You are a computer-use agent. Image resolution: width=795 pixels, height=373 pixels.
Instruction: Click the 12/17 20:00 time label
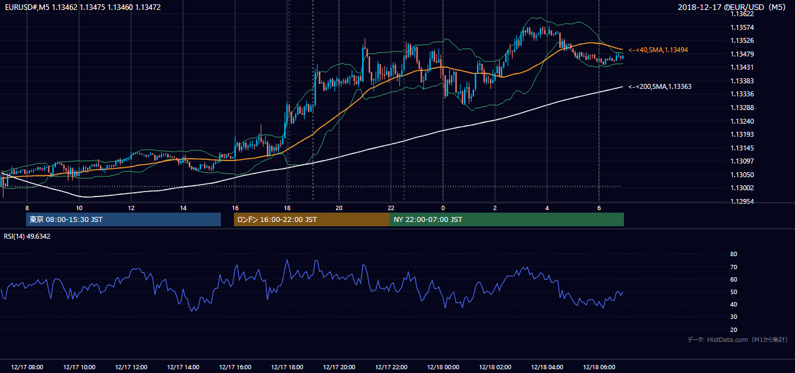pos(339,367)
